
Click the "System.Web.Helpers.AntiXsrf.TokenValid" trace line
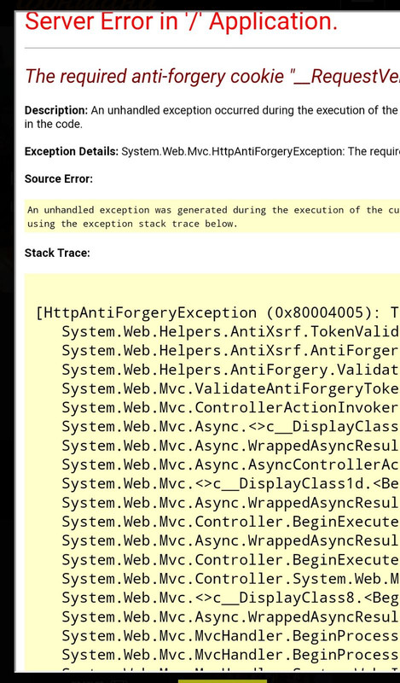pos(230,331)
